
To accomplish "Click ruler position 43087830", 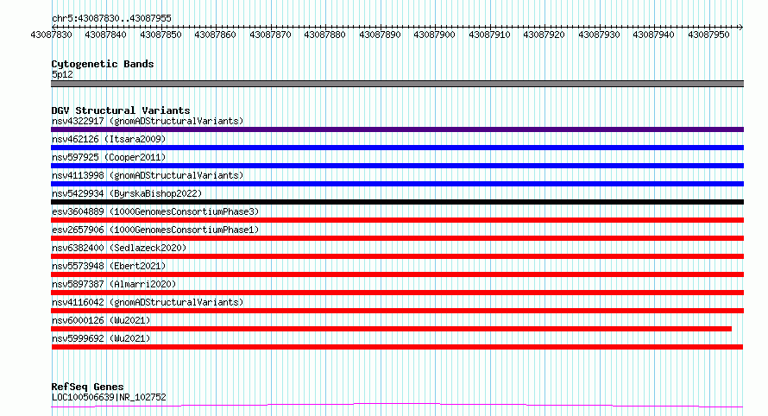I will pyautogui.click(x=51, y=35).
